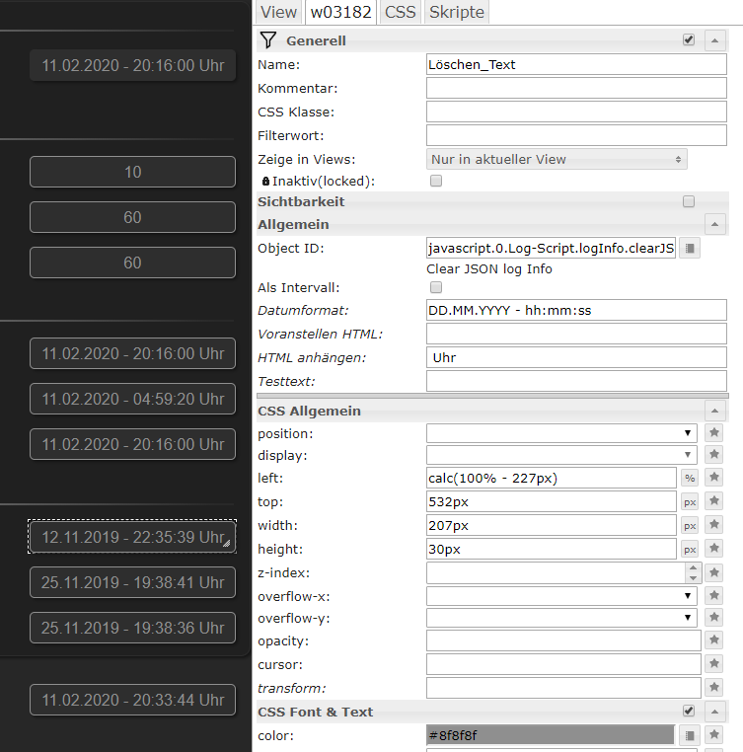Open the Zeige in Views dropdown
The height and width of the screenshot is (752, 743).
557,159
